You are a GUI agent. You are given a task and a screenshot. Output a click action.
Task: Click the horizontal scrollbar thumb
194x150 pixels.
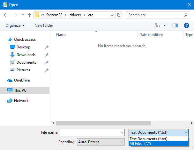(104, 123)
